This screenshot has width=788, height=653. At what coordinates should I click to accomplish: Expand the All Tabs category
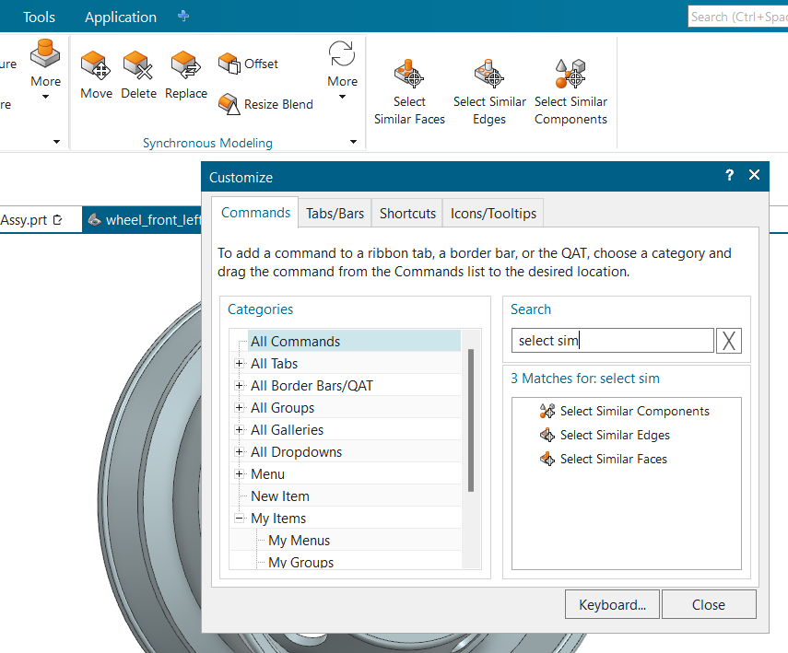[239, 364]
